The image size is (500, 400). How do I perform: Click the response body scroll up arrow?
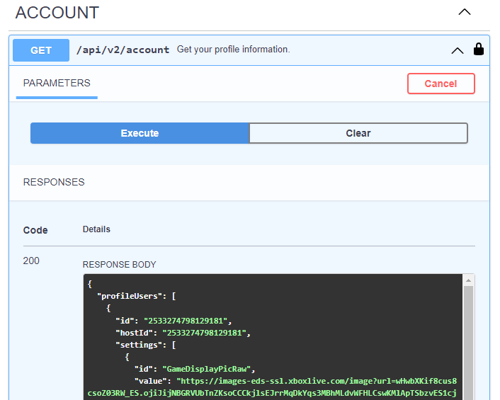(x=468, y=280)
